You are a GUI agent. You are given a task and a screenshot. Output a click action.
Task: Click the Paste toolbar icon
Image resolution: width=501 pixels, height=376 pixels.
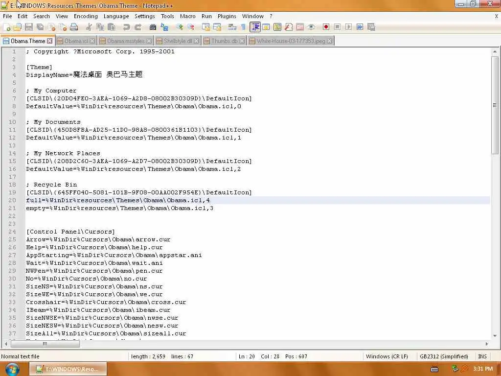click(x=112, y=27)
